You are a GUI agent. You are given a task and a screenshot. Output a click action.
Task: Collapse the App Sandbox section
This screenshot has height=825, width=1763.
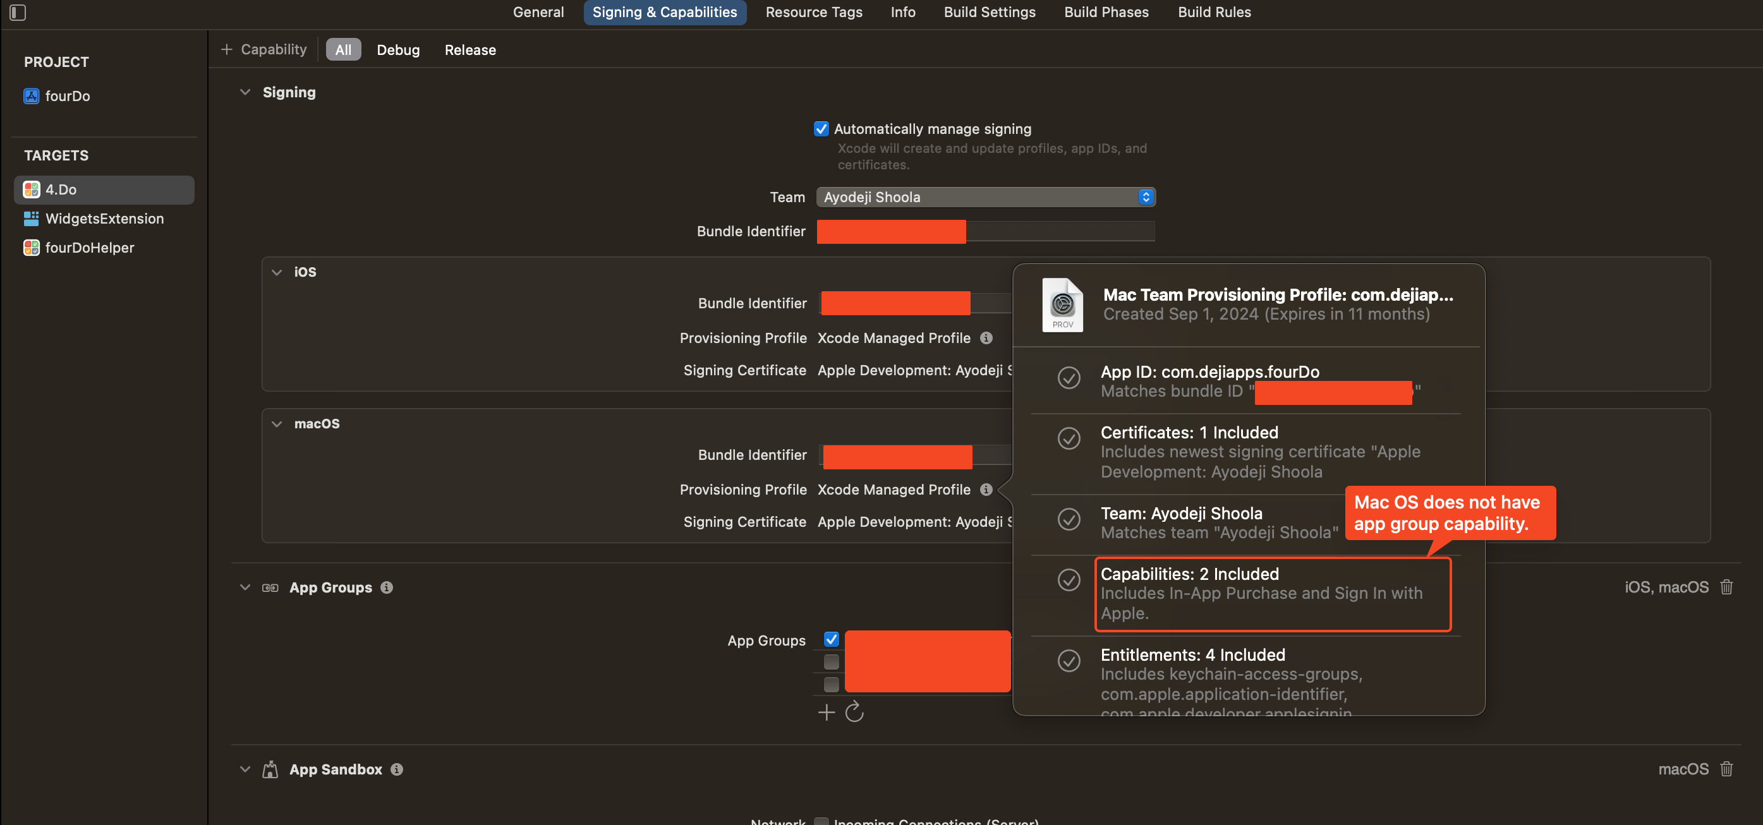pyautogui.click(x=245, y=769)
